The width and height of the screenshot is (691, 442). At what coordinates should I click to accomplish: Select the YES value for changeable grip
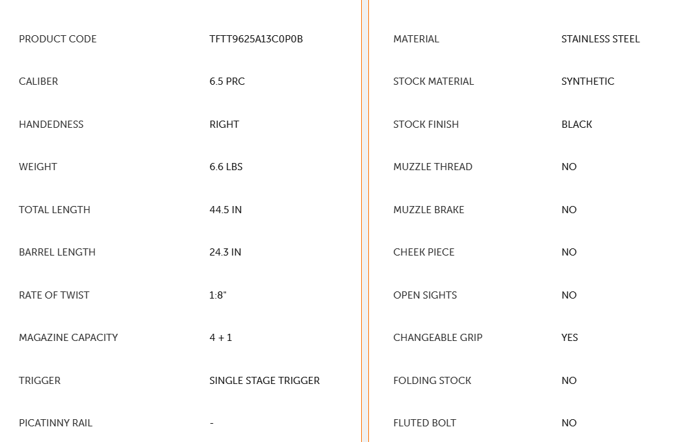570,338
